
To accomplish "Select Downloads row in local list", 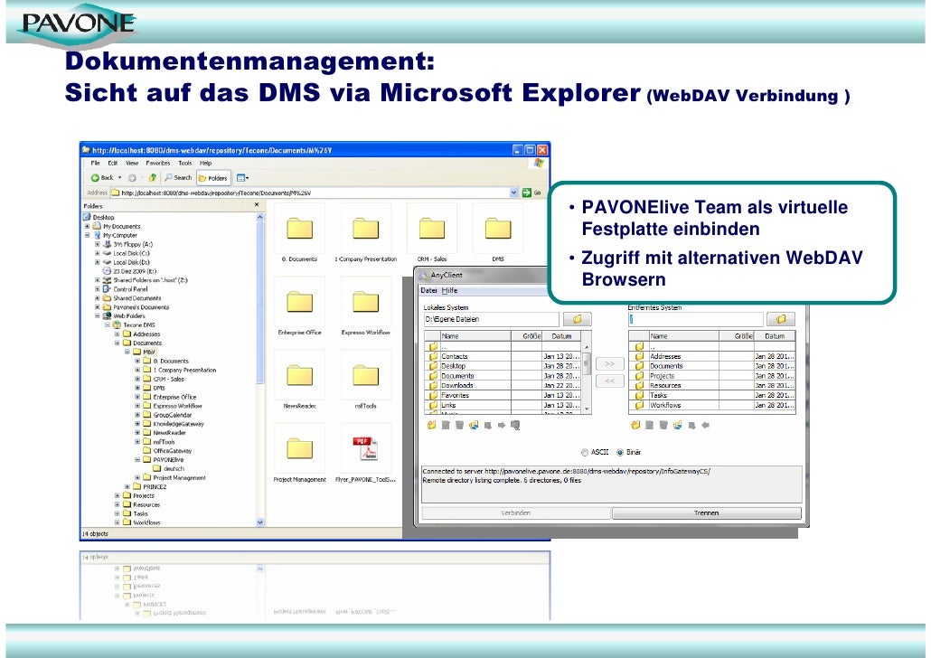I will point(503,385).
